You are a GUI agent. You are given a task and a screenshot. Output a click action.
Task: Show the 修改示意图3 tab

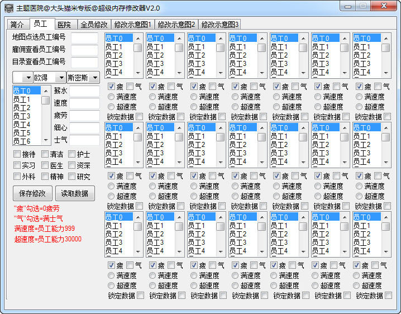pos(219,25)
